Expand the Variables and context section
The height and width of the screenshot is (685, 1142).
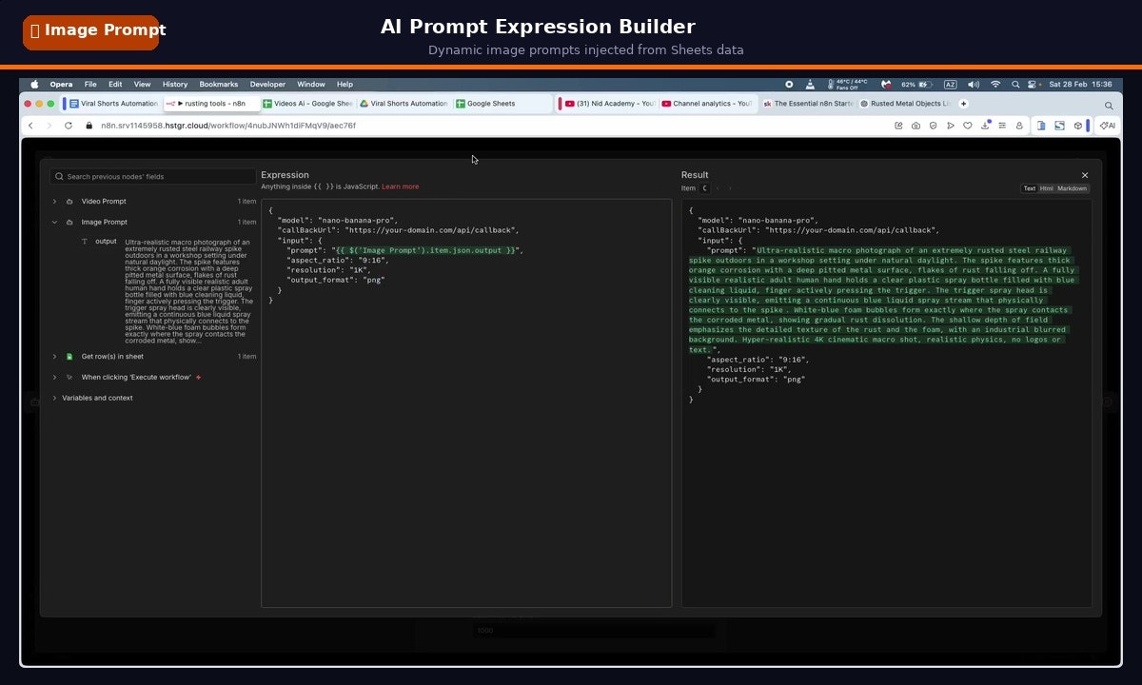click(x=54, y=398)
